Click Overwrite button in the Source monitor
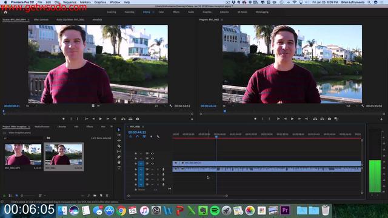The image size is (388, 218). [x=130, y=119]
